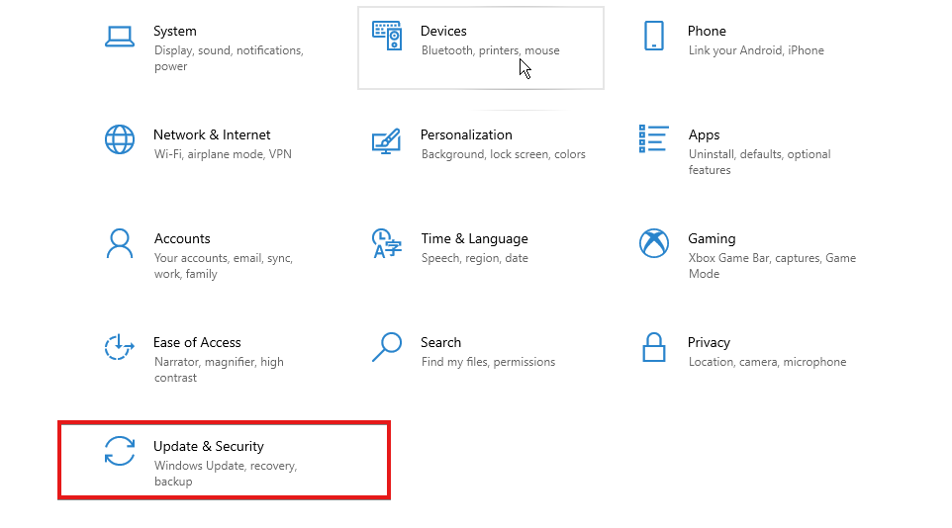Select the Search category heading
This screenshot has width=952, height=528.
(x=440, y=342)
